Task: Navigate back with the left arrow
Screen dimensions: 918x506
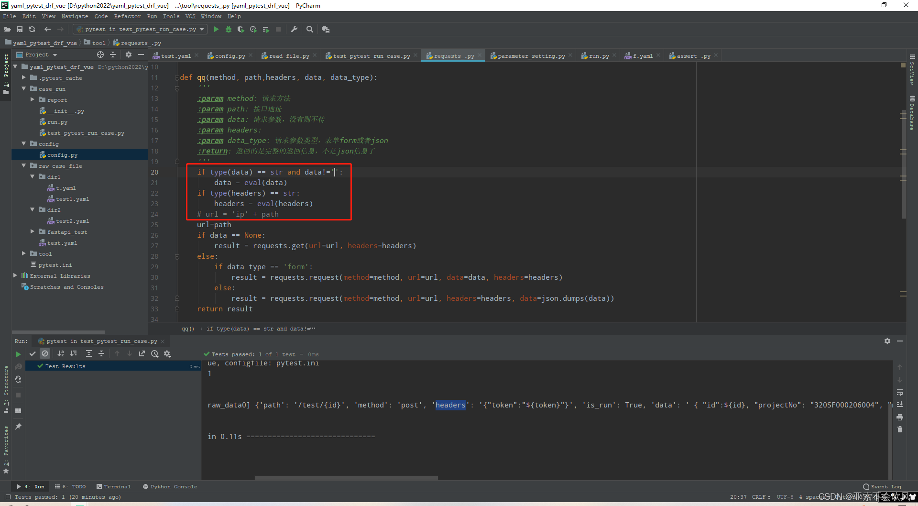Action: pos(47,29)
